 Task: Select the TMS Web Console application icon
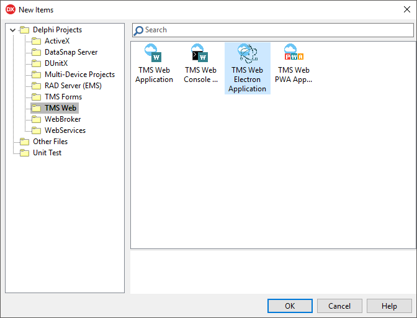pos(200,53)
